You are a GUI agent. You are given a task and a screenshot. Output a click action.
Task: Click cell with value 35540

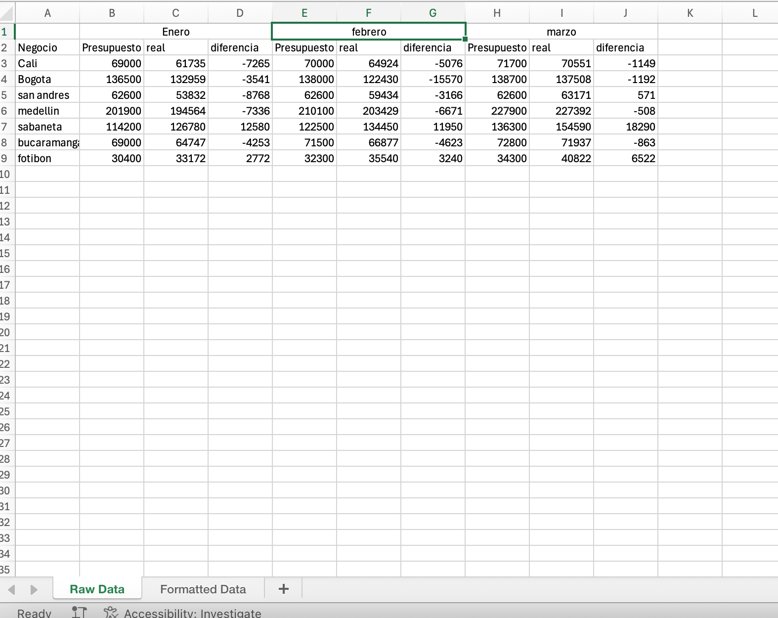point(369,158)
